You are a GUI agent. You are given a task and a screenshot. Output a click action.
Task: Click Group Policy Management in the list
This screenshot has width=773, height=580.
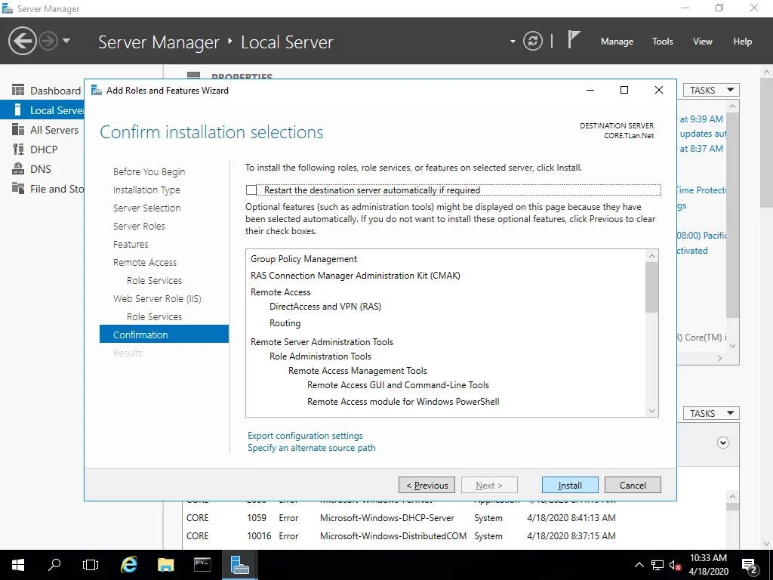pos(303,259)
